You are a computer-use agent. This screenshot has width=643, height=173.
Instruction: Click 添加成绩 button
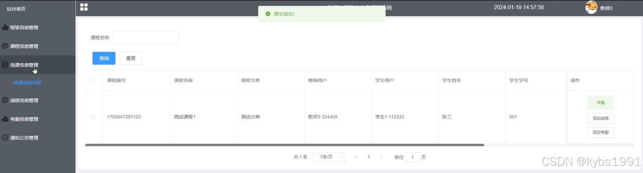coord(601,118)
